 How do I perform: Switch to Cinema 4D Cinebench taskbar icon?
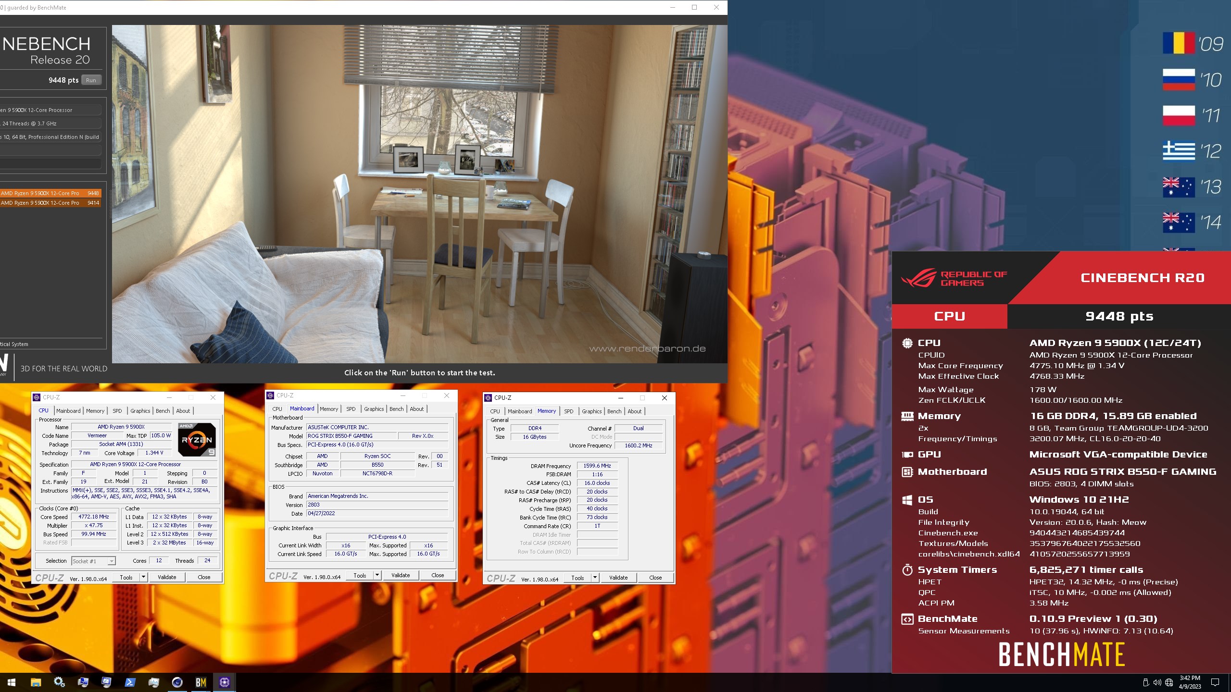177,682
